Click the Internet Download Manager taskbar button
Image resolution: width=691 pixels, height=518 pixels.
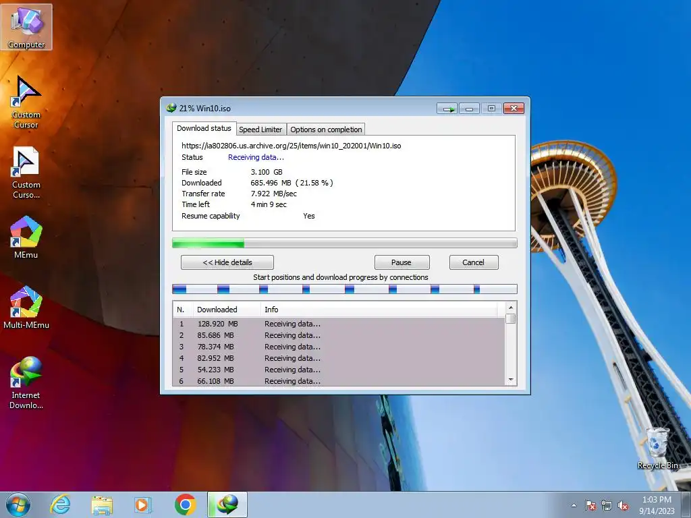[227, 505]
